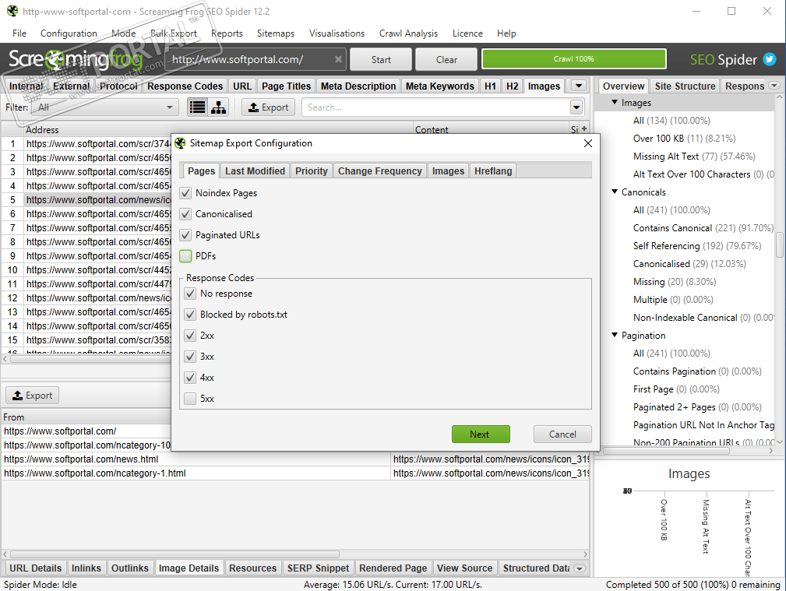Open the Hreflang tab in dialog

click(x=493, y=171)
